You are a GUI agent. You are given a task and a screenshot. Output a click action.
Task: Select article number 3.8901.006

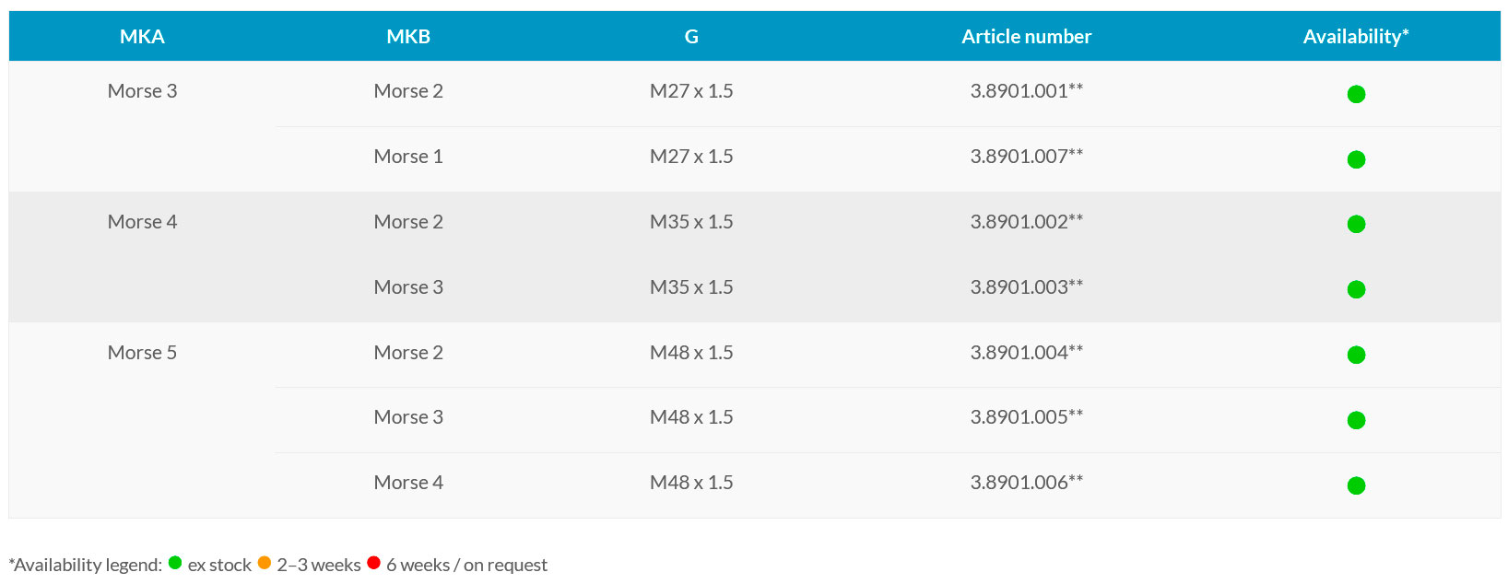point(1026,483)
